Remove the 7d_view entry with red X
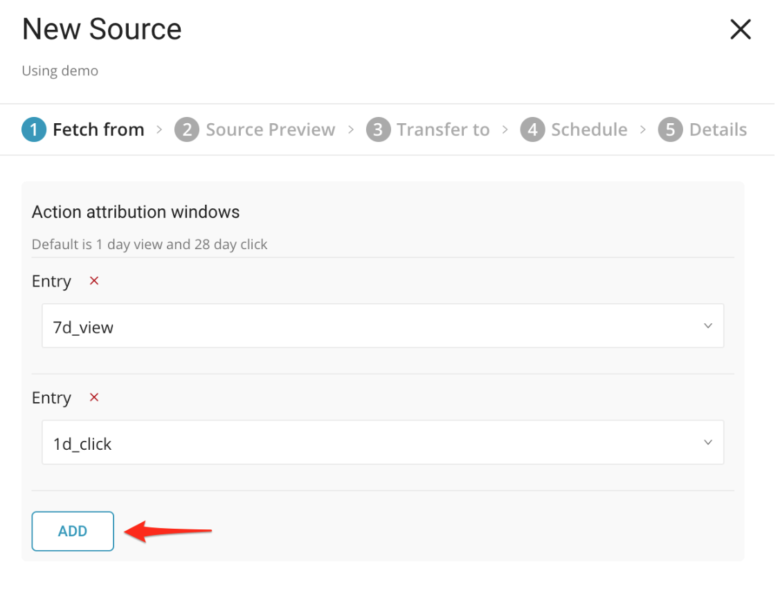 95,281
